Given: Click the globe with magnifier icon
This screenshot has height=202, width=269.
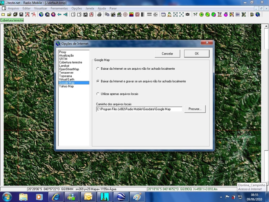Looking at the screenshot, I should (53, 14).
